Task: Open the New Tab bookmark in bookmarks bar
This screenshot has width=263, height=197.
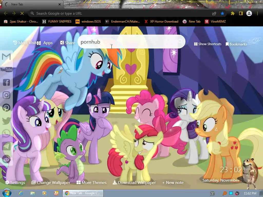Action: [192, 22]
